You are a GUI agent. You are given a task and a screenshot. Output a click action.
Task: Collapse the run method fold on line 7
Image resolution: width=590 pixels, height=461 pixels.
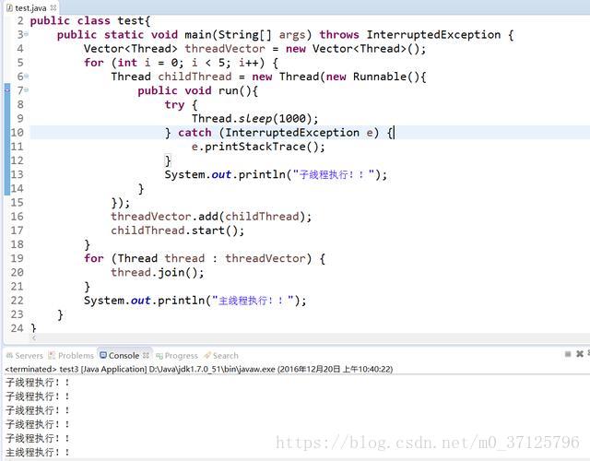point(27,90)
